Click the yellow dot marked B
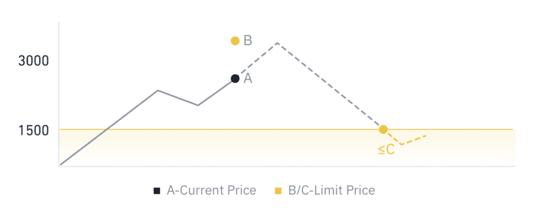This screenshot has height=216, width=535. [235, 41]
